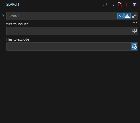Image resolution: width=140 pixels, height=123 pixels.
Task: Toggle Match Whole Word option
Action: click(127, 16)
